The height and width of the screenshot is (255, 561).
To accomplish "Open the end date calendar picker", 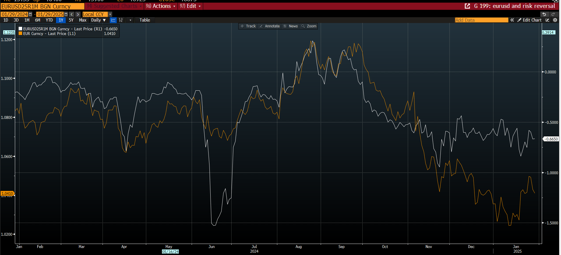I will click(x=66, y=14).
